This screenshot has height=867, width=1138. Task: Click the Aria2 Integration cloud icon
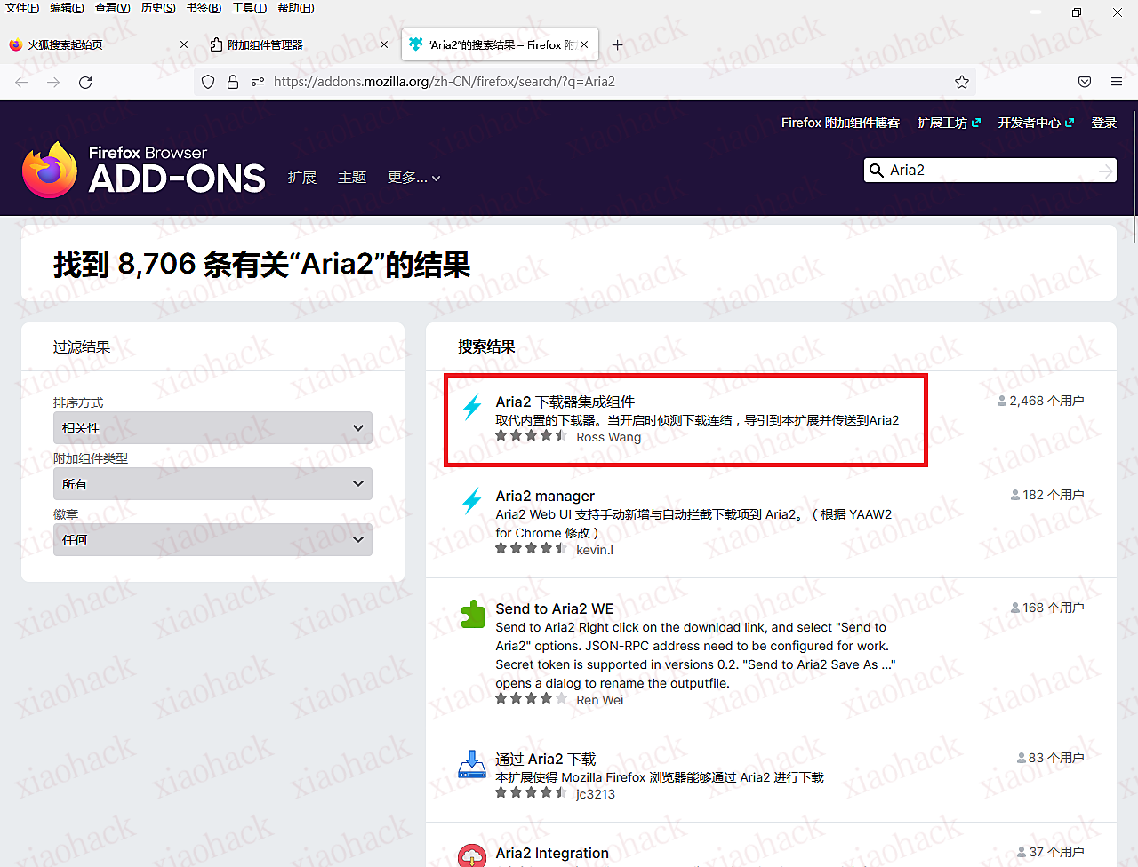[472, 855]
